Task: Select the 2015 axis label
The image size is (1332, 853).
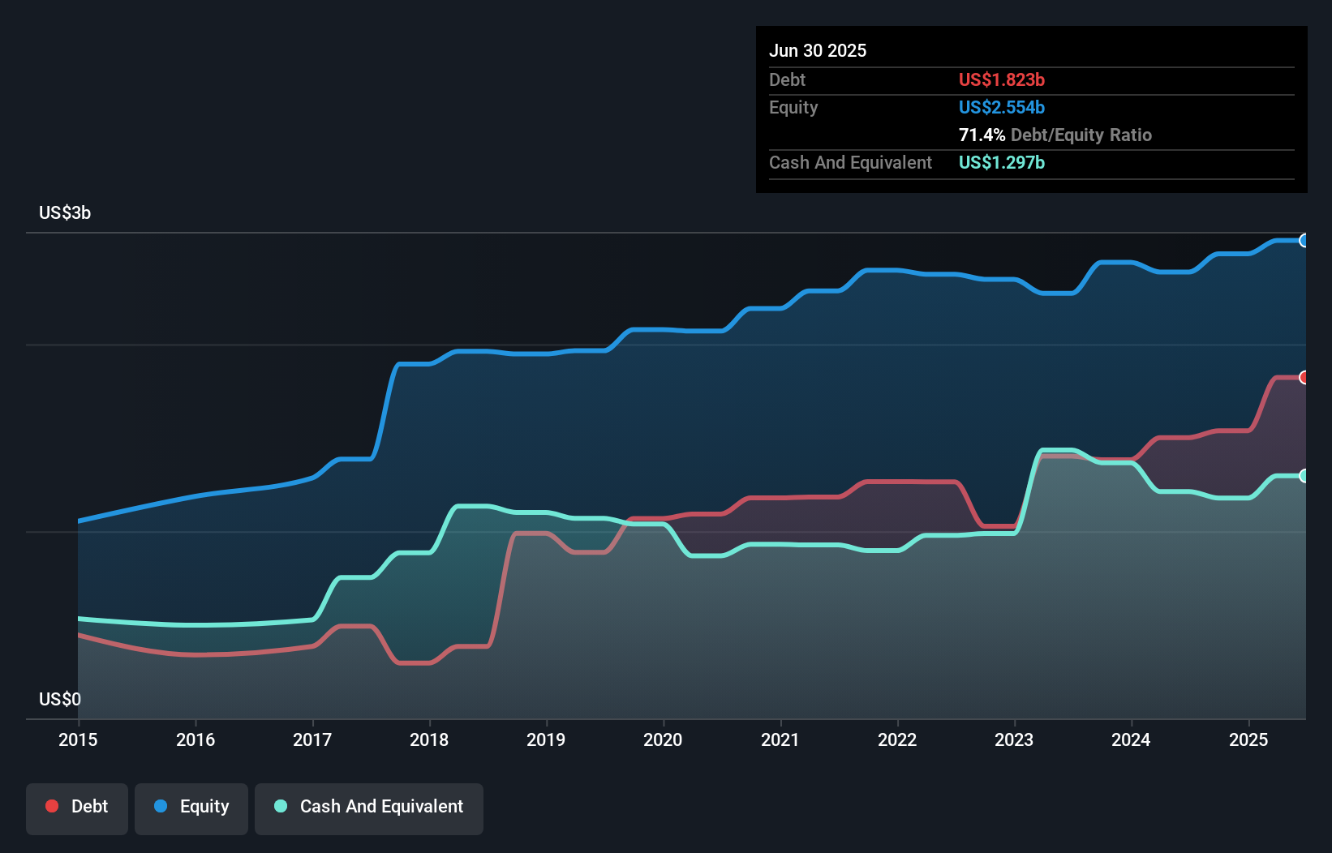Action: pos(77,739)
